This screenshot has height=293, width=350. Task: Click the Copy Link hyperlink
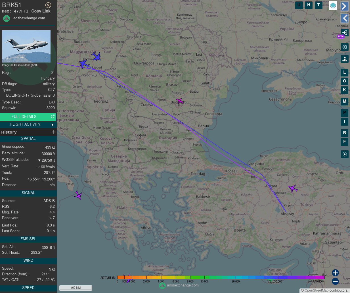coord(41,11)
